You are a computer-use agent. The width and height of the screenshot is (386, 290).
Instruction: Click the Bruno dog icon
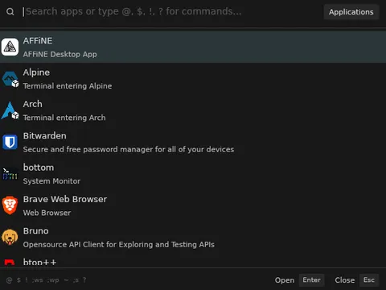click(x=10, y=237)
